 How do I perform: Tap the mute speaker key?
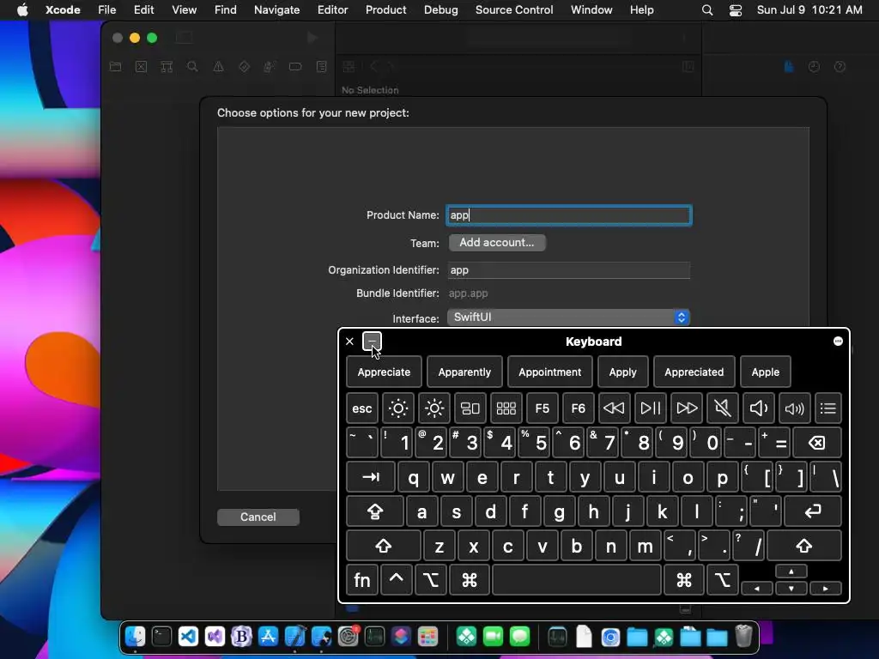[x=722, y=408]
